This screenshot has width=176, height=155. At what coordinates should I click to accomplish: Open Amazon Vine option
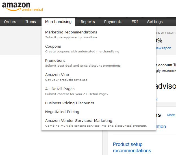coord(66,77)
